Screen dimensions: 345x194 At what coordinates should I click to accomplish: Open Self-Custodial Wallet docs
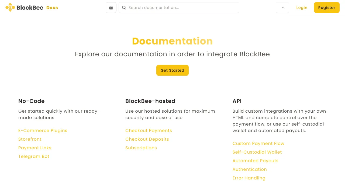pyautogui.click(x=257, y=152)
